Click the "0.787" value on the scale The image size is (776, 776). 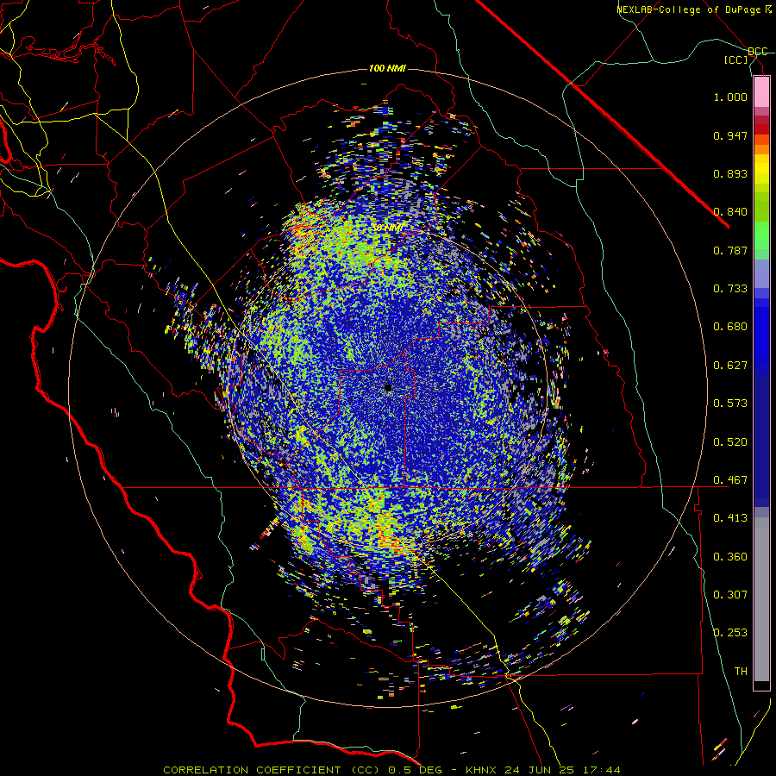730,250
